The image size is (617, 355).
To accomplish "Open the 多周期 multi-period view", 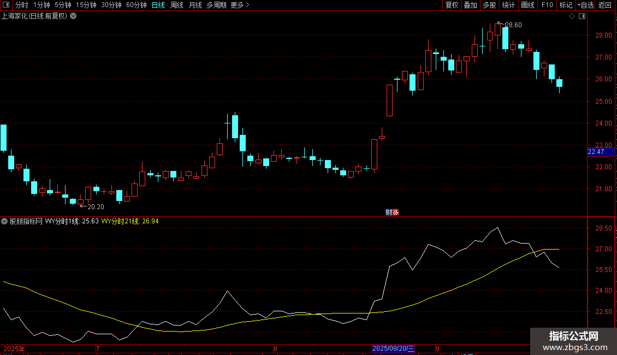I will click(x=216, y=5).
